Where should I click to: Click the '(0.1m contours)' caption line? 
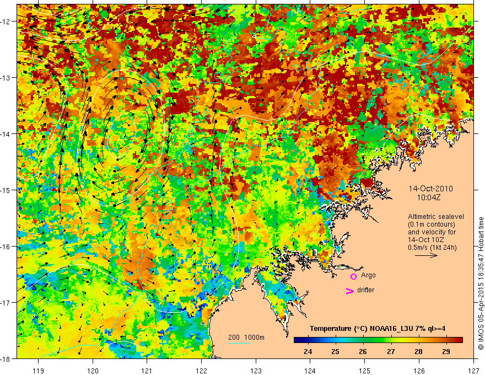tap(432, 224)
